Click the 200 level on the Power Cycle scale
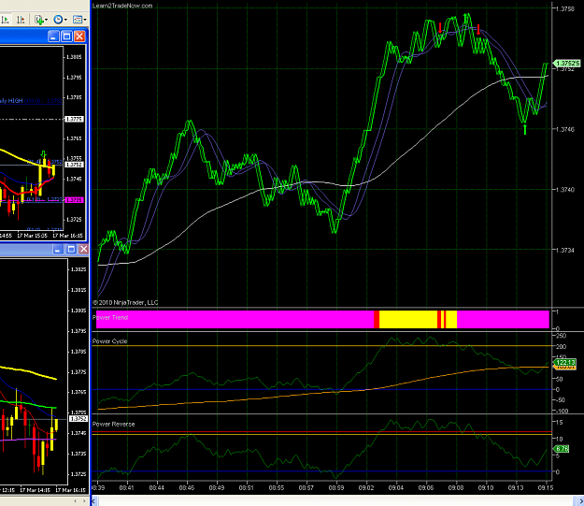 pyautogui.click(x=562, y=347)
